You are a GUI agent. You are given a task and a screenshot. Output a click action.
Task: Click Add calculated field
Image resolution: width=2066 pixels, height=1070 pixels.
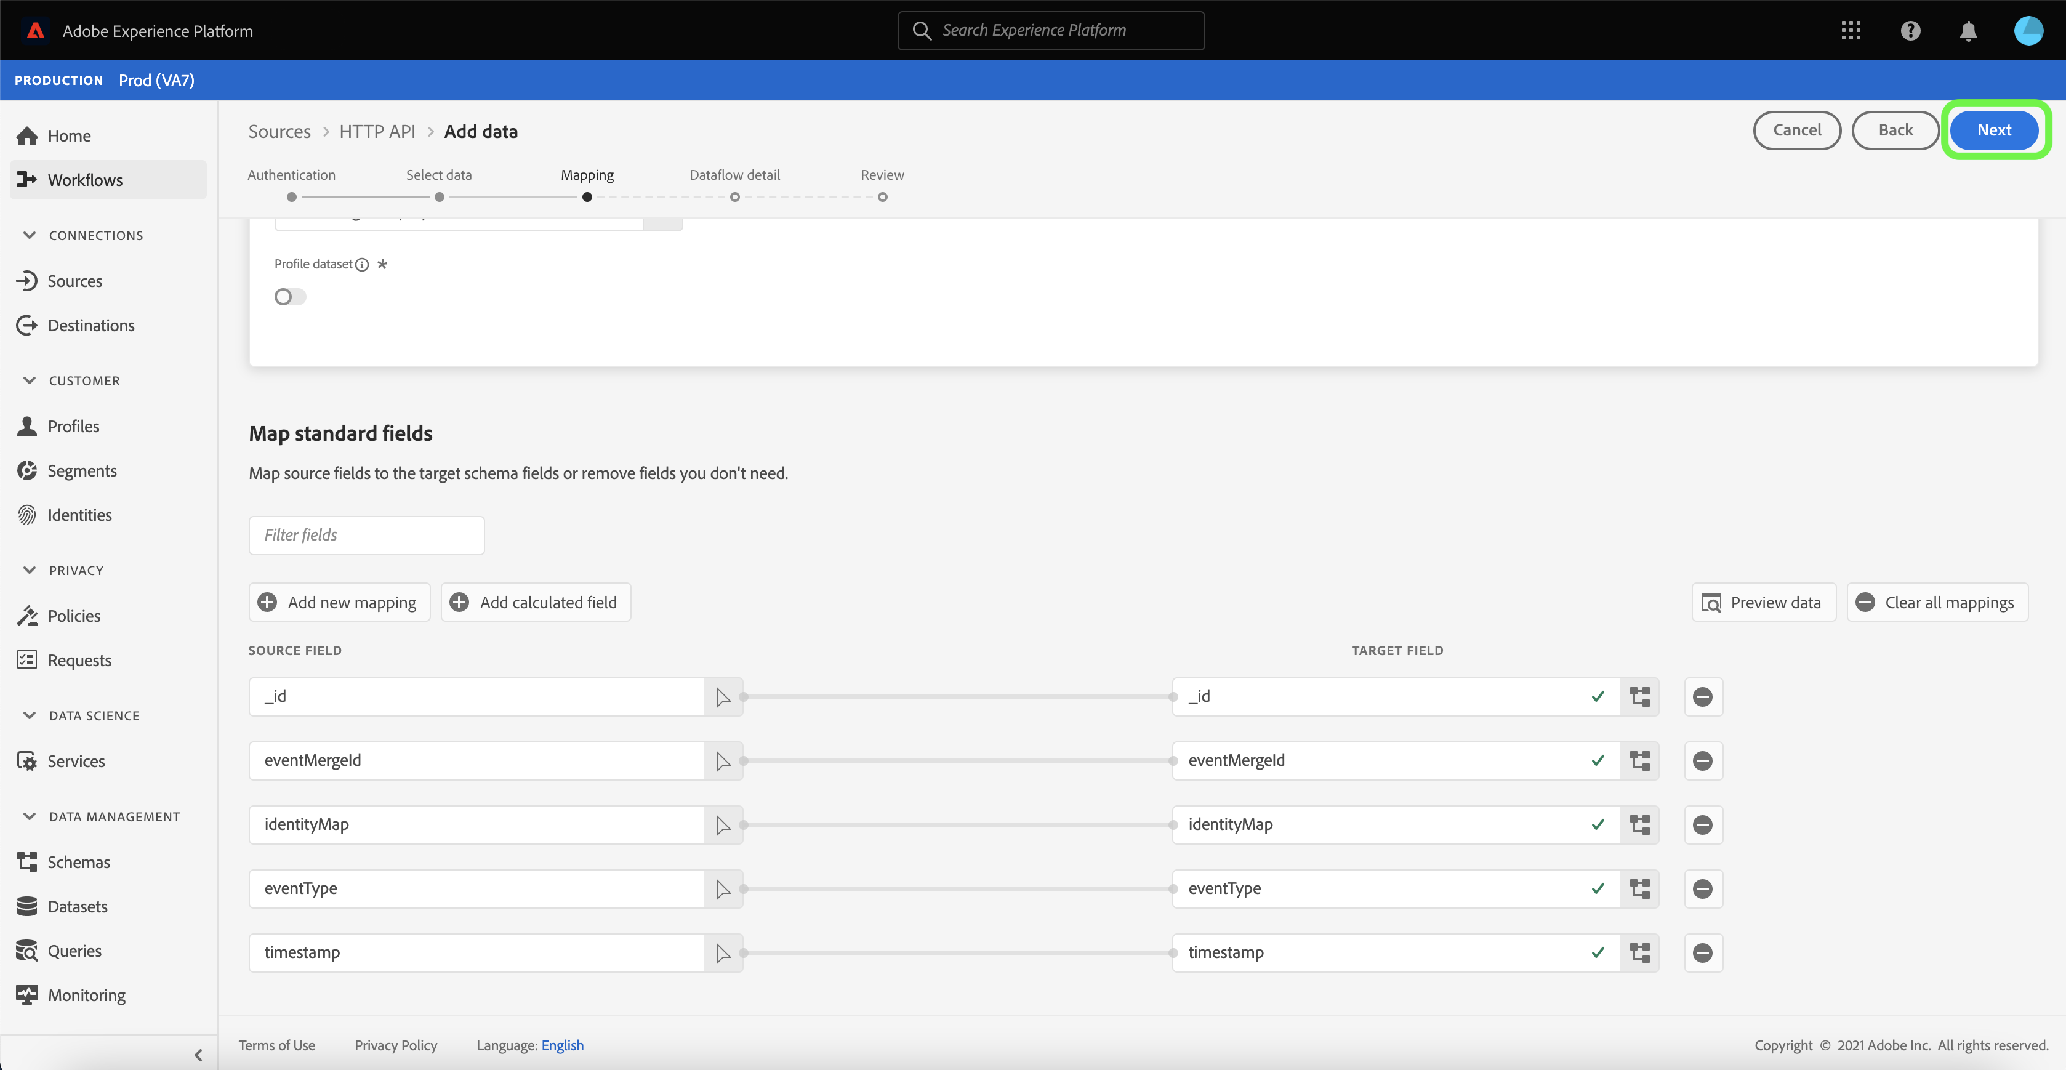[536, 602]
